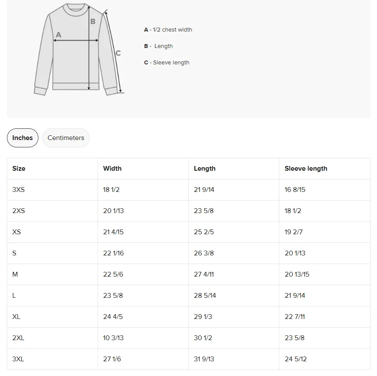Click the C Sleeve length legend text

[167, 63]
